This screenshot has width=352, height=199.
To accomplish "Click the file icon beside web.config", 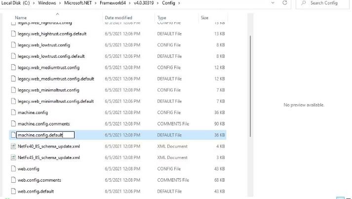I will (x=13, y=169).
